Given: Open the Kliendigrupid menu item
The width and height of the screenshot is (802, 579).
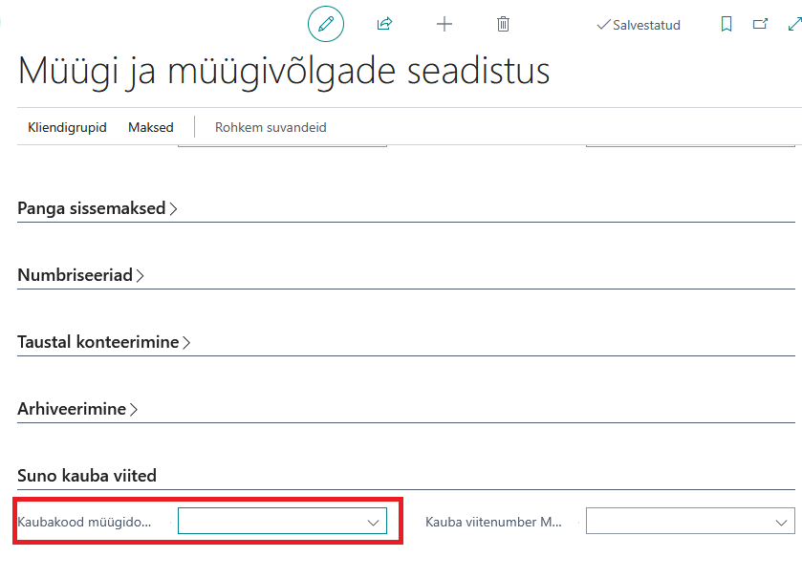Looking at the screenshot, I should 67,127.
